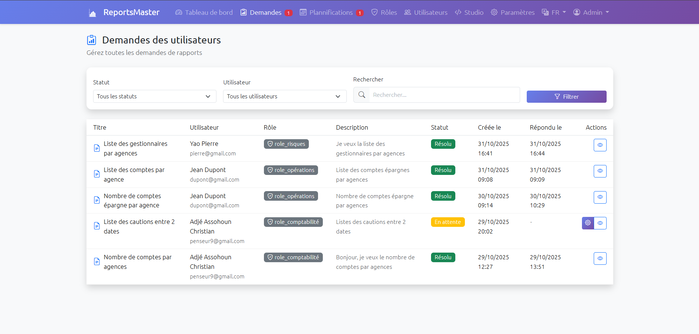The height and width of the screenshot is (334, 699).
Task: Click the document icon beside 'Liste des gestionnaires'
Action: click(x=97, y=148)
